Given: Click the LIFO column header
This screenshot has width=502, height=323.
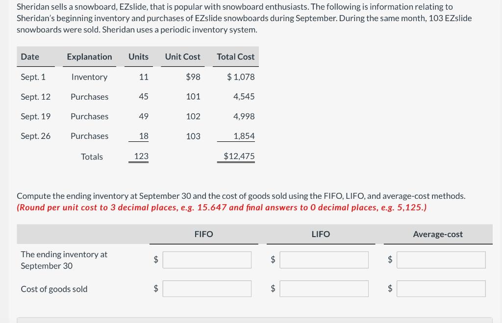Looking at the screenshot, I should point(321,234).
